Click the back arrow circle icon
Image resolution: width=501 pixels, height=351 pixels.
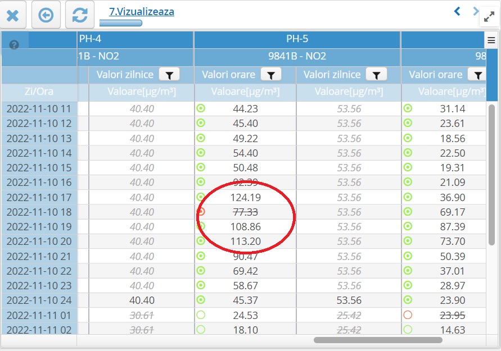tap(46, 15)
